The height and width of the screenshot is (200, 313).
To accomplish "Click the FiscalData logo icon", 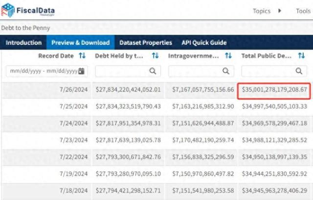I will (8, 10).
